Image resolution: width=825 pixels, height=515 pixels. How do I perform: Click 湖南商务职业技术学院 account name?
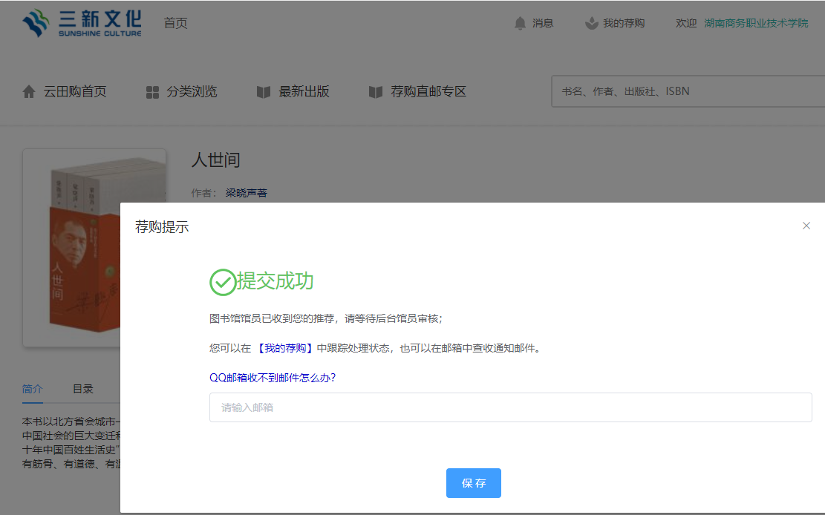(755, 24)
